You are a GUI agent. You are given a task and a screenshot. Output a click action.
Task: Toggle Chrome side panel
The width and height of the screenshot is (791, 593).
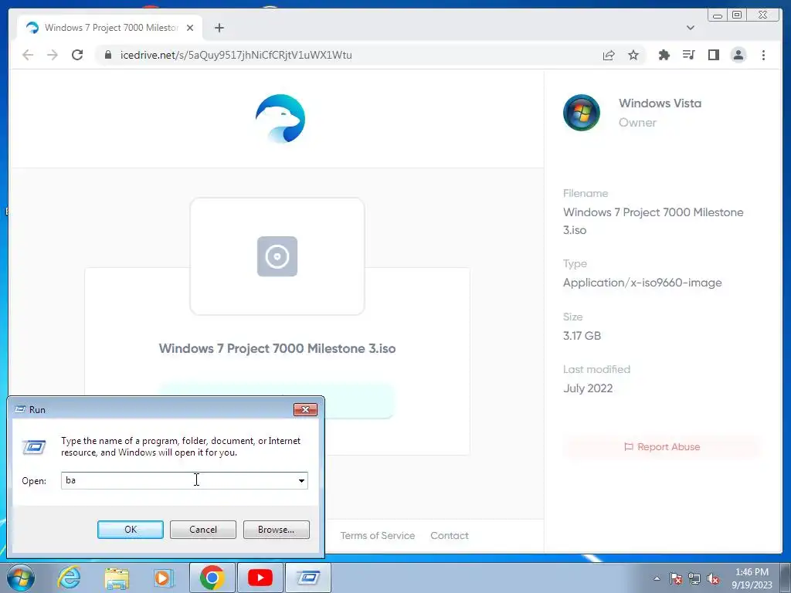click(713, 55)
